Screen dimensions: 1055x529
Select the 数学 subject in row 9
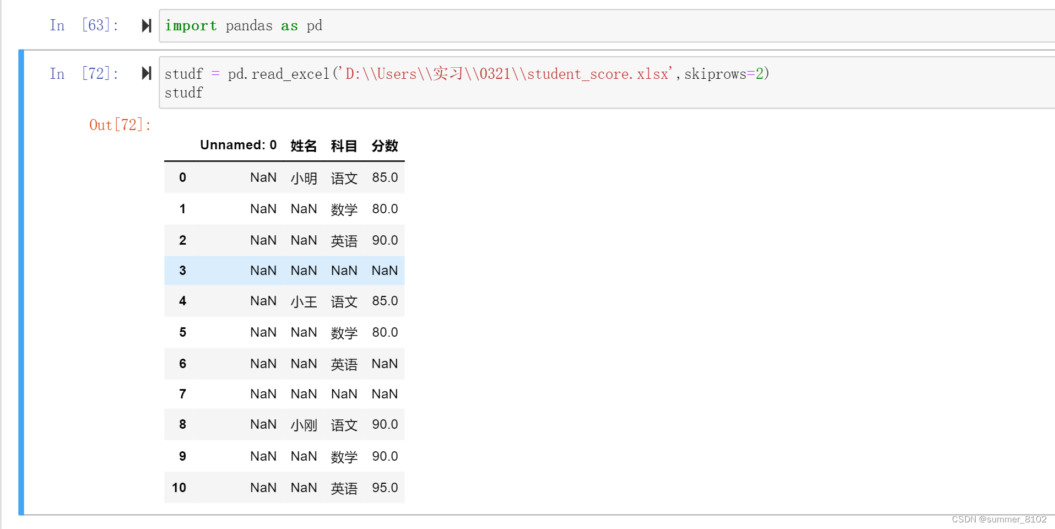(344, 457)
